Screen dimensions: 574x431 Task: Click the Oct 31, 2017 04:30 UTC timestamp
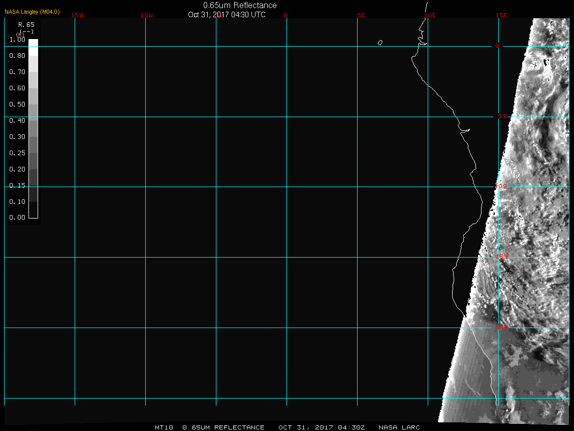pos(227,15)
